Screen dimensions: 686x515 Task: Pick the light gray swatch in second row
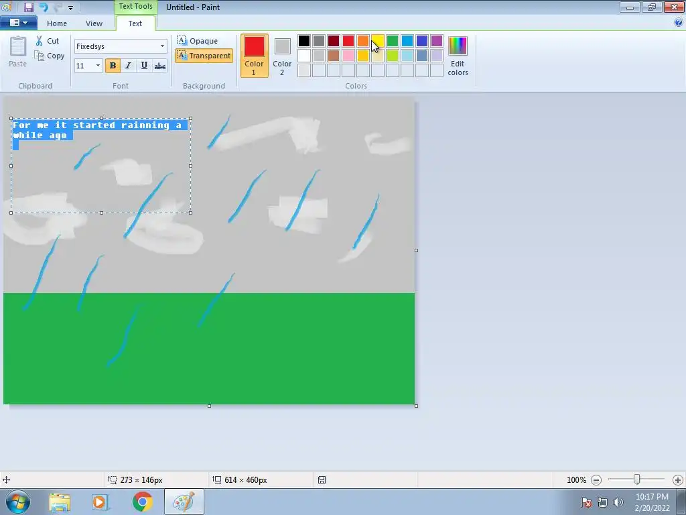coord(319,56)
